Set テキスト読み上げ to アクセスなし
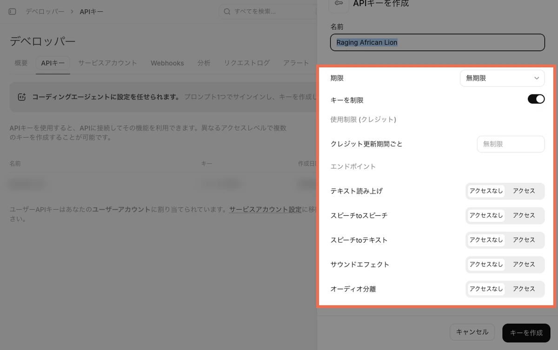 pos(486,191)
